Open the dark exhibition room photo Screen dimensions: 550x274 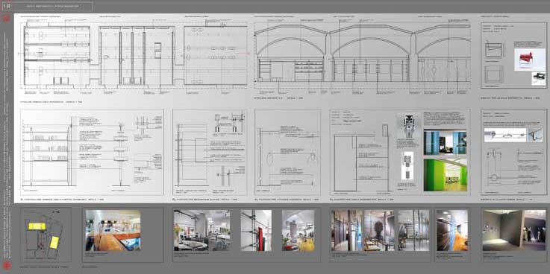point(514,230)
